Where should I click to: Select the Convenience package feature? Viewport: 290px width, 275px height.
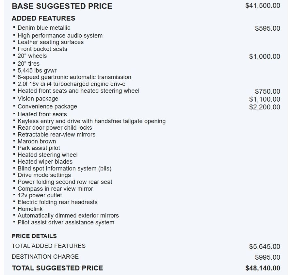coord(47,106)
